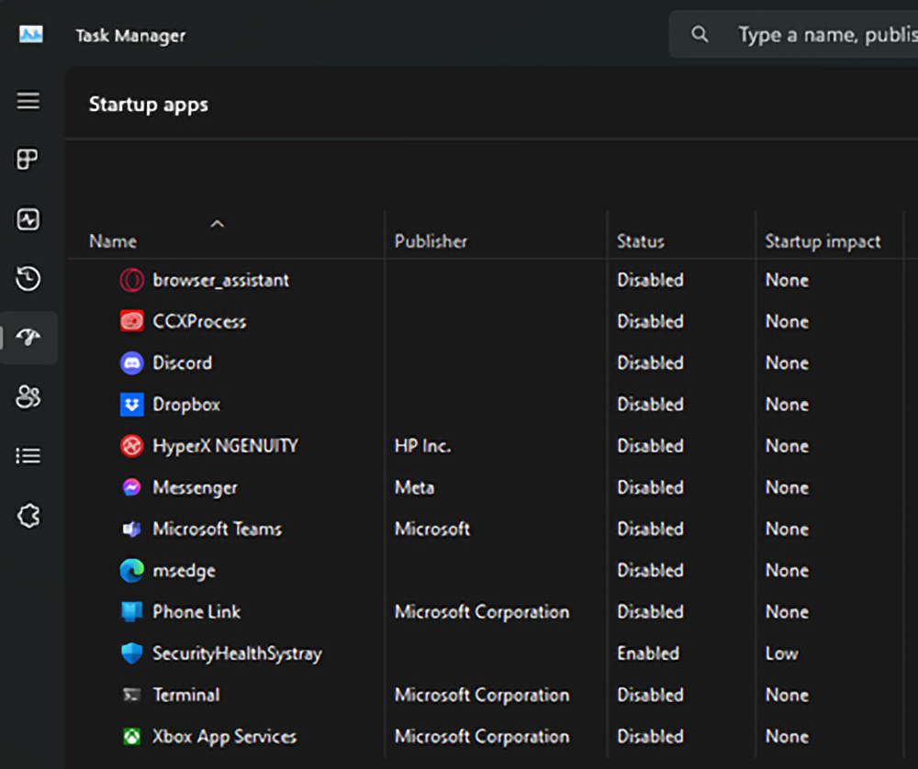Sort by Startup impact column header

[823, 241]
